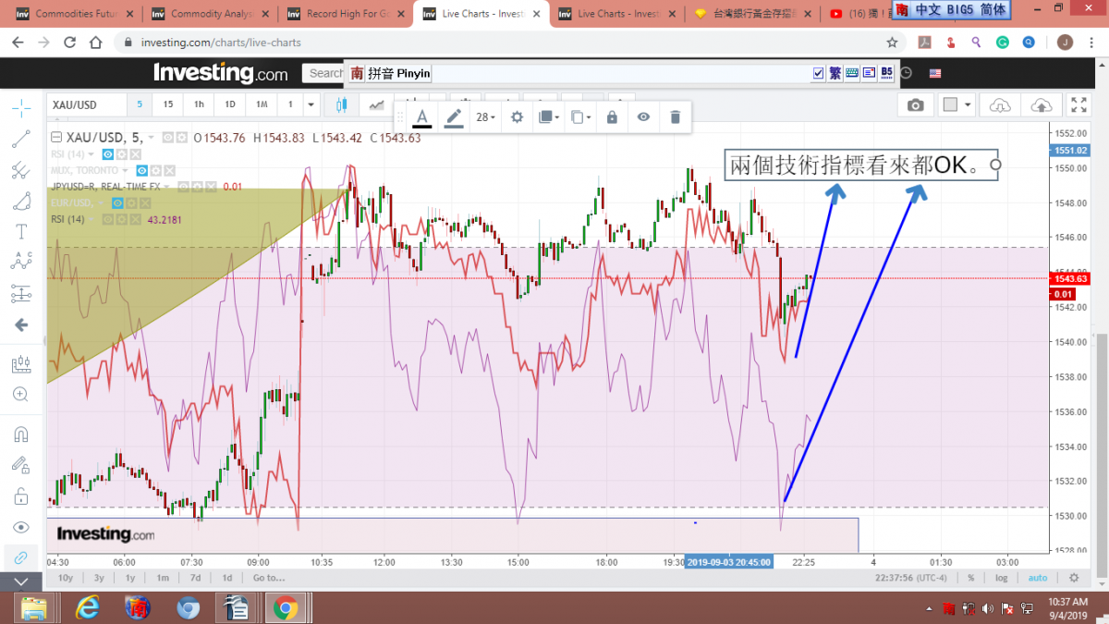Image resolution: width=1109 pixels, height=624 pixels.
Task: Switch to the Commodity Analysis browser tab
Action: coord(209,14)
